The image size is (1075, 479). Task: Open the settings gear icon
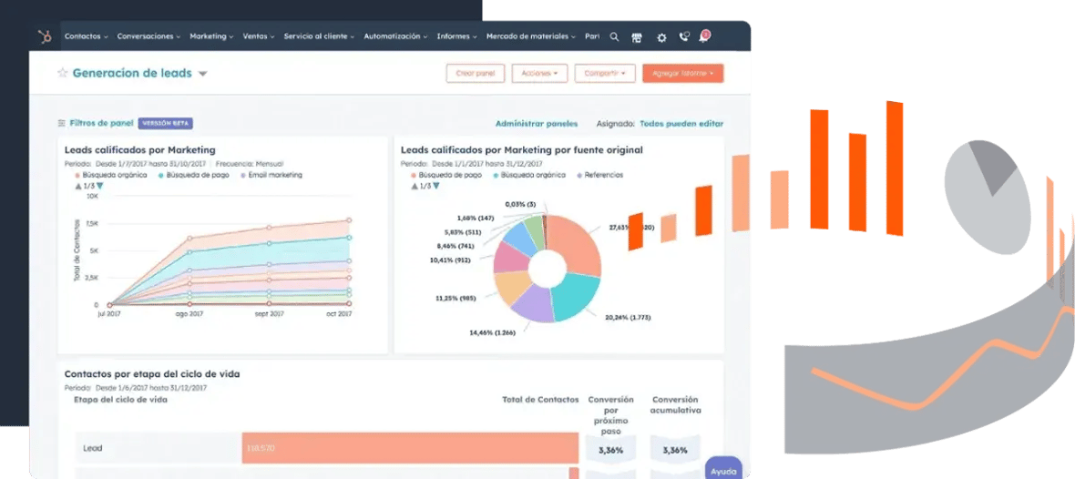coord(661,37)
